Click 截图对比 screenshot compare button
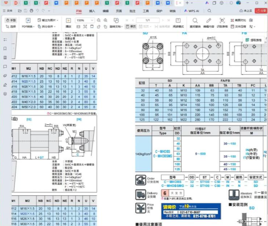The image size is (268, 226). click(238, 20)
